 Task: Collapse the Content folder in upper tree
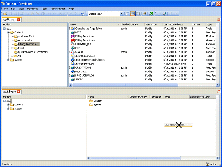(x=8, y=32)
